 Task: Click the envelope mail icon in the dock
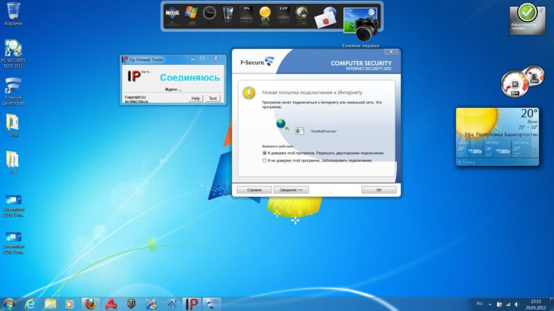tap(325, 18)
